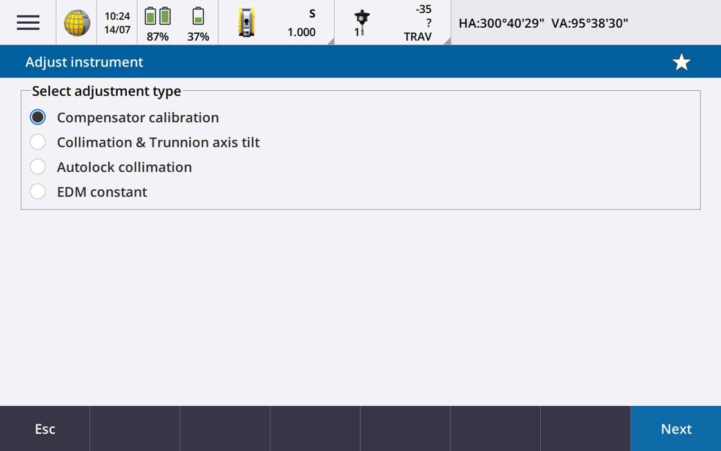Click Next to continue adjustment

(x=676, y=429)
